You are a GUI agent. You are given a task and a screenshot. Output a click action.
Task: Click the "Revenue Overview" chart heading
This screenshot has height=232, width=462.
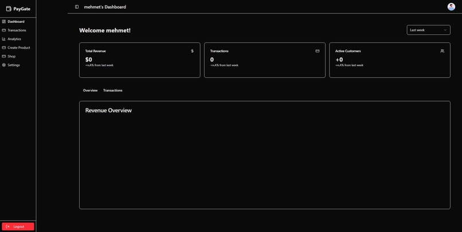pos(108,111)
